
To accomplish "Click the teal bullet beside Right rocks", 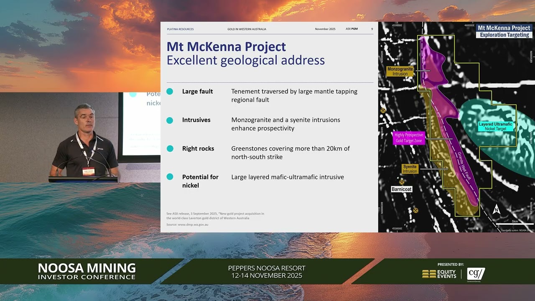I will (170, 148).
